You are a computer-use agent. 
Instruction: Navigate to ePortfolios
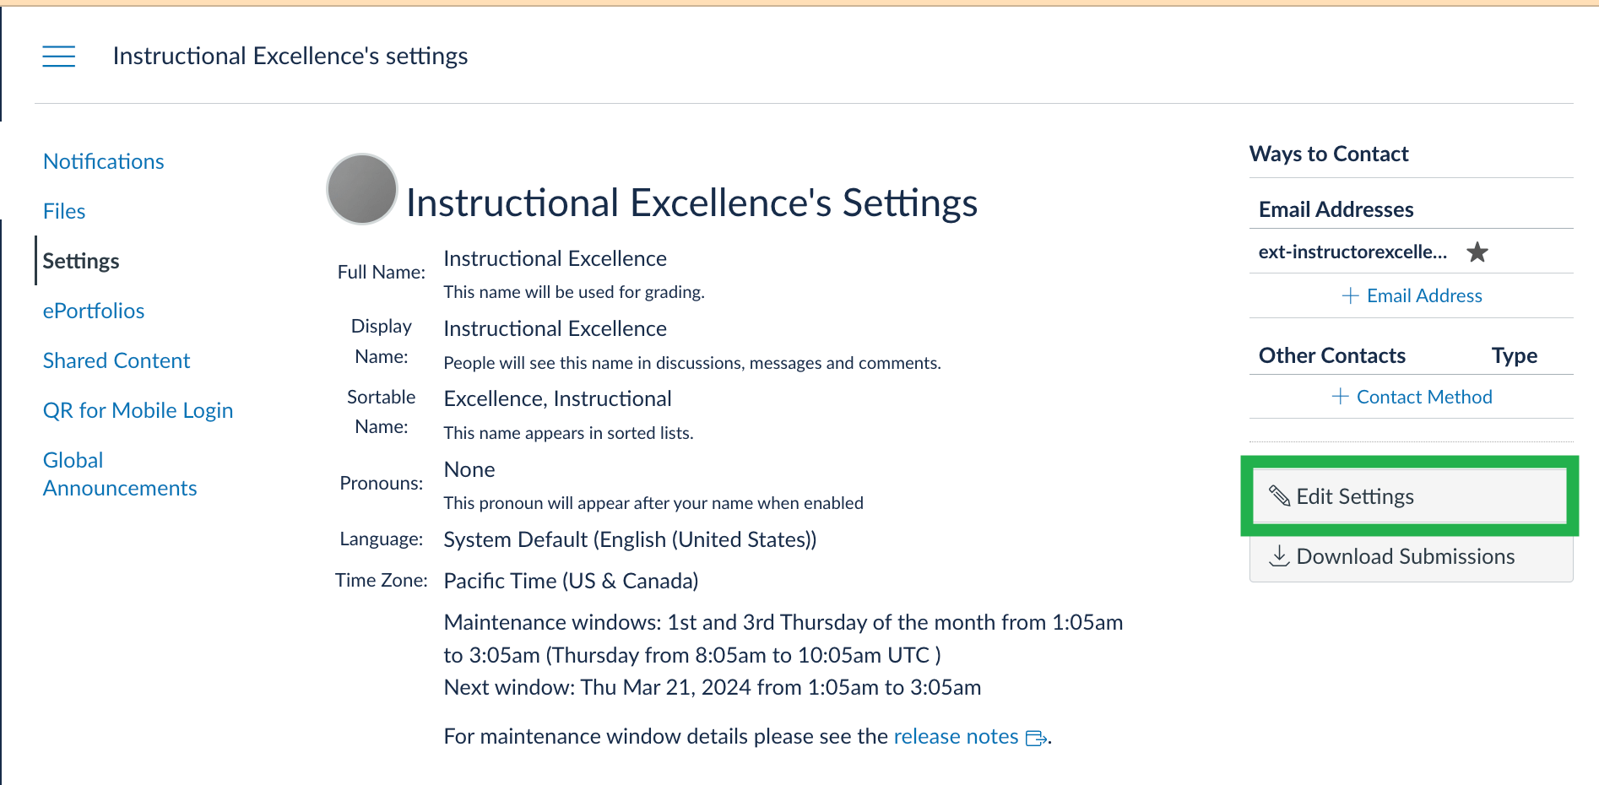[x=93, y=311]
